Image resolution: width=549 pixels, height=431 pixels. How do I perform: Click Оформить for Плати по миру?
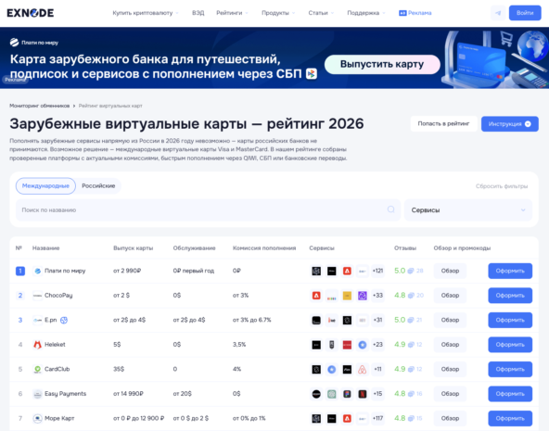tap(510, 271)
